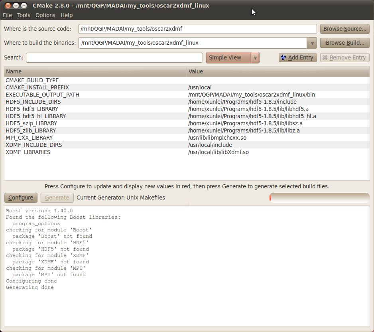
Task: Click 'Configuring done' in the output log
Action: (31, 281)
